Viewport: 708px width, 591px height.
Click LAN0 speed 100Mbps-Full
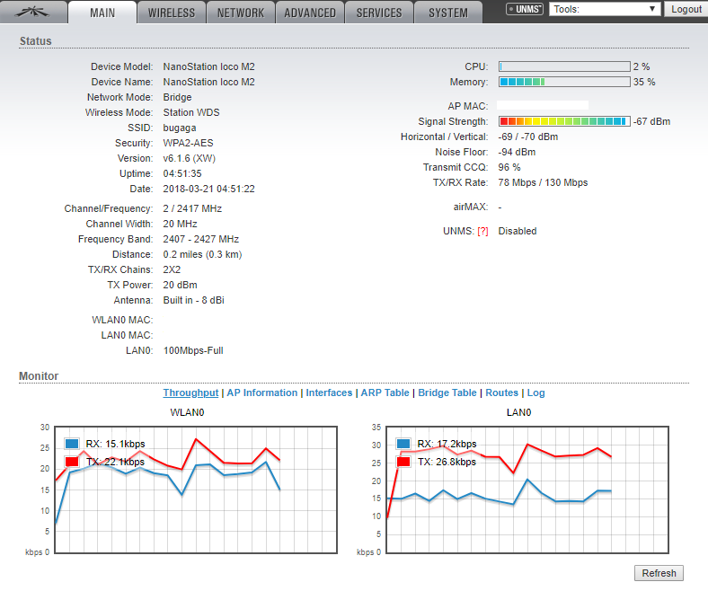(x=193, y=351)
